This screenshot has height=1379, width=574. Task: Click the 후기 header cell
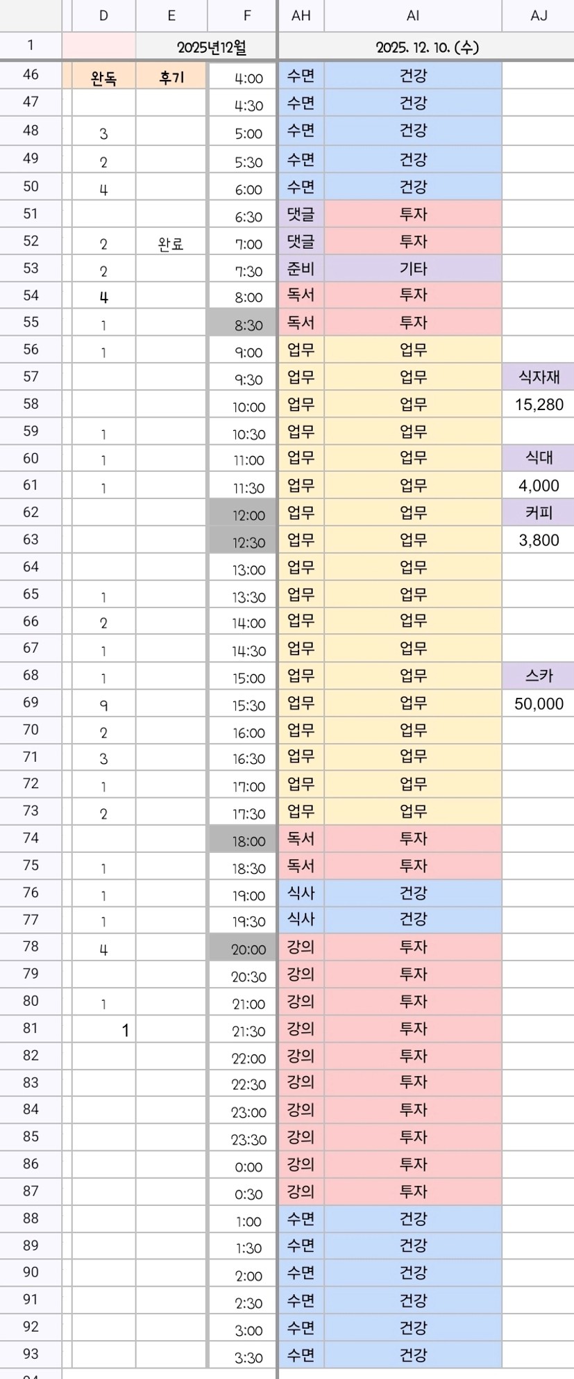click(171, 77)
